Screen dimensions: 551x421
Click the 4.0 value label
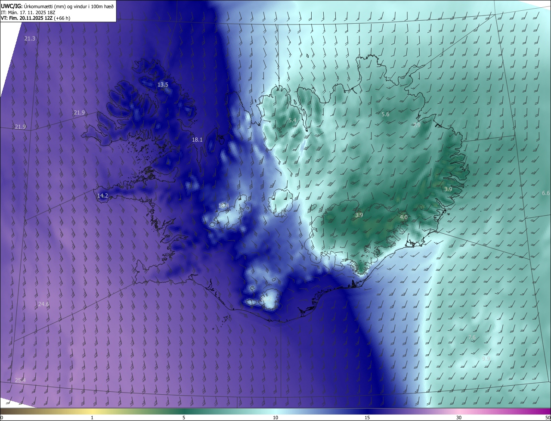pyautogui.click(x=403, y=218)
